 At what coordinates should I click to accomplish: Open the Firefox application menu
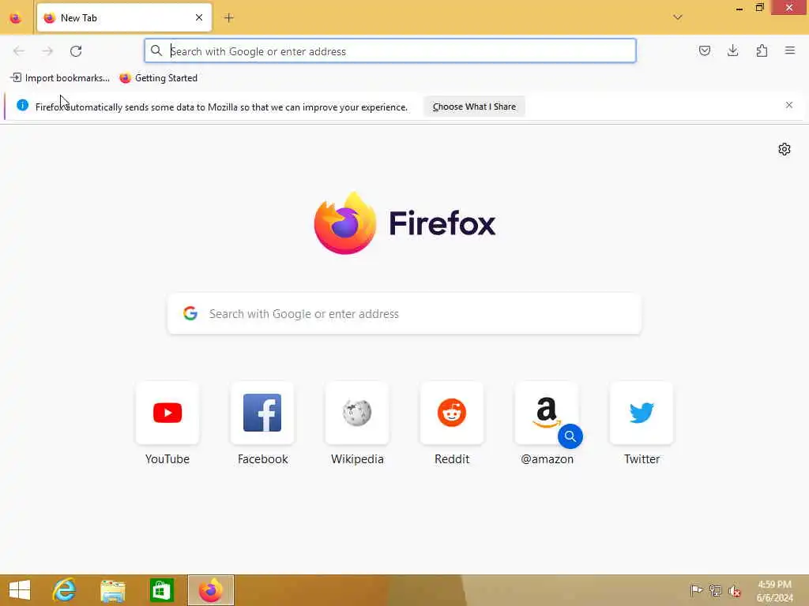790,50
